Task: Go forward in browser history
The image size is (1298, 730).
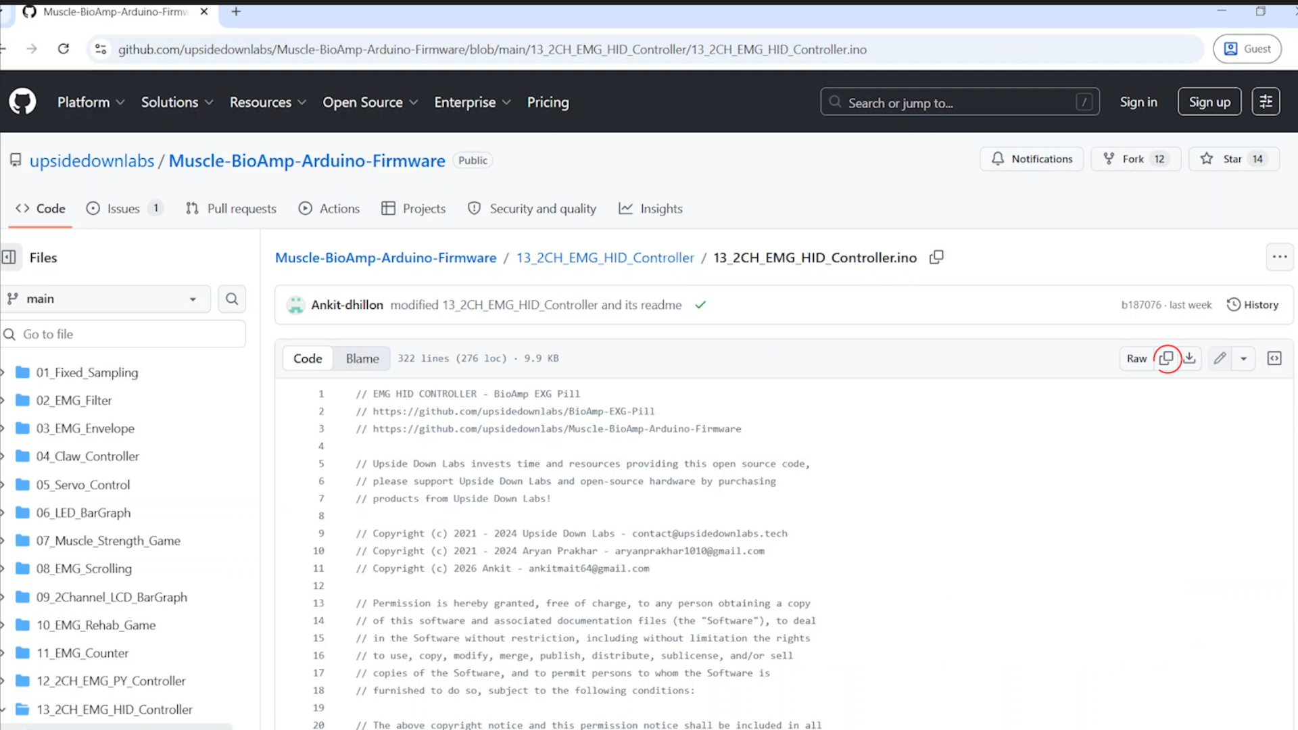Action: click(x=32, y=49)
